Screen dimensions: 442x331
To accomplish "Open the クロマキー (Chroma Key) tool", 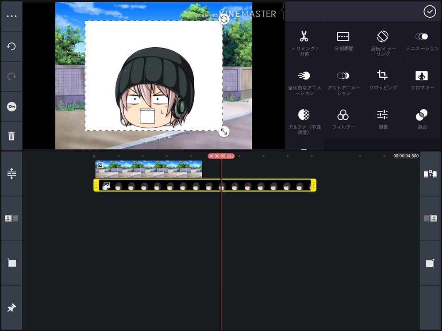I will [x=421, y=80].
